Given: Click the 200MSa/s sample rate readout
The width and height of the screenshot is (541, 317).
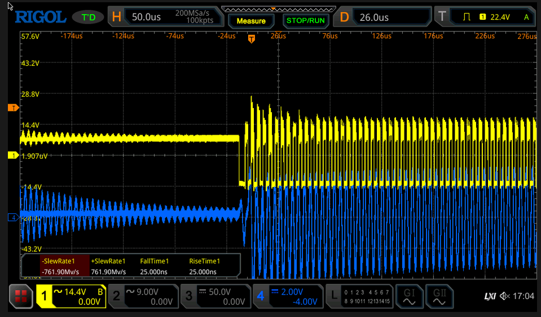Looking at the screenshot, I should (x=192, y=13).
